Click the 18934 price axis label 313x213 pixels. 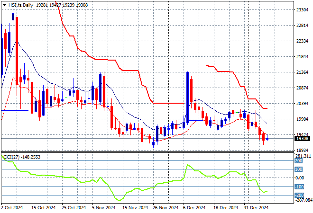(x=302, y=151)
